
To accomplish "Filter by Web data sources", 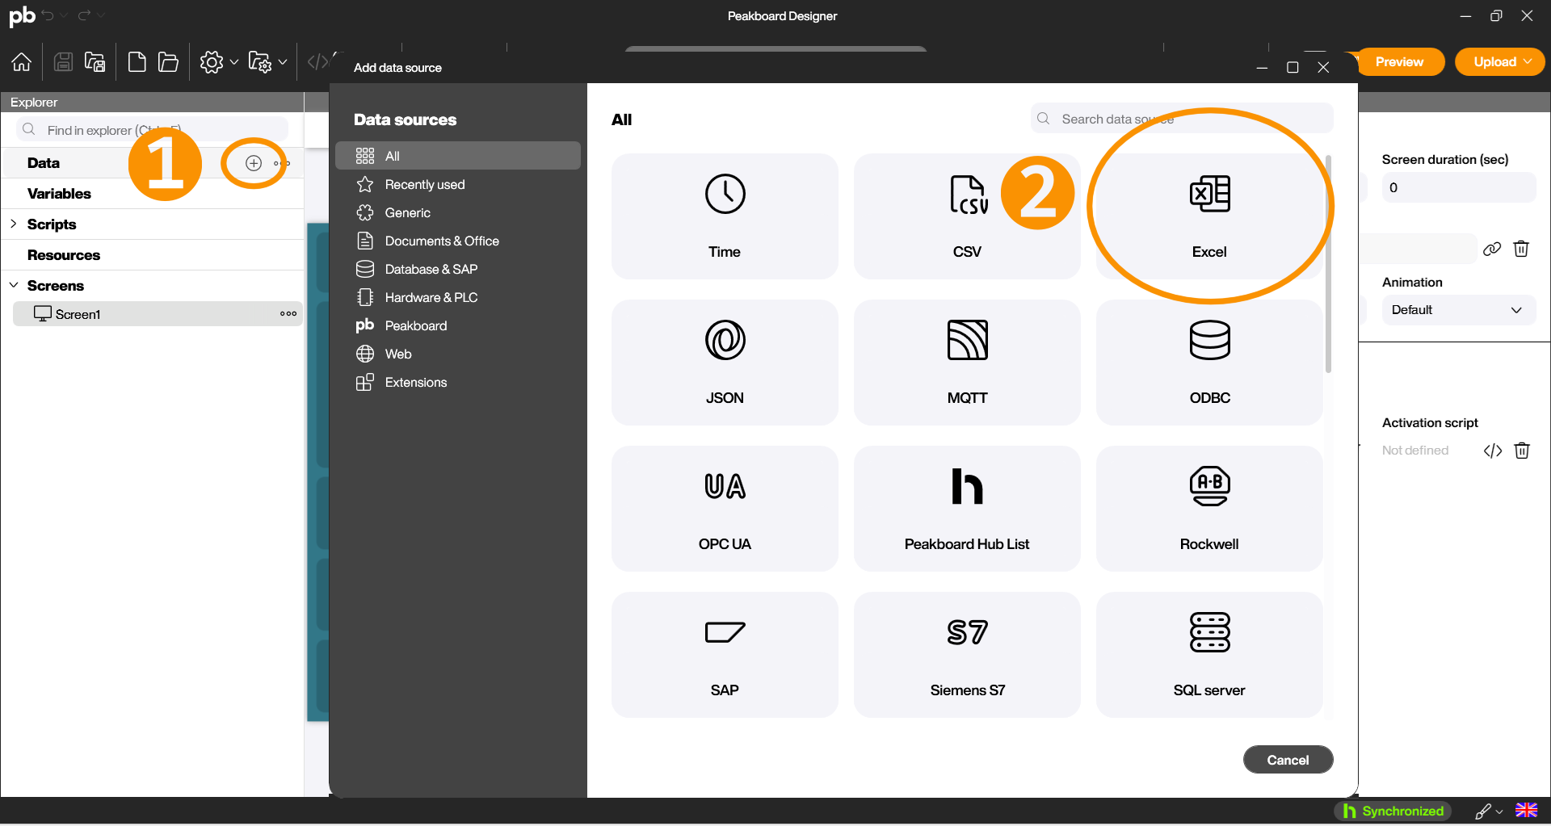I will 458,354.
